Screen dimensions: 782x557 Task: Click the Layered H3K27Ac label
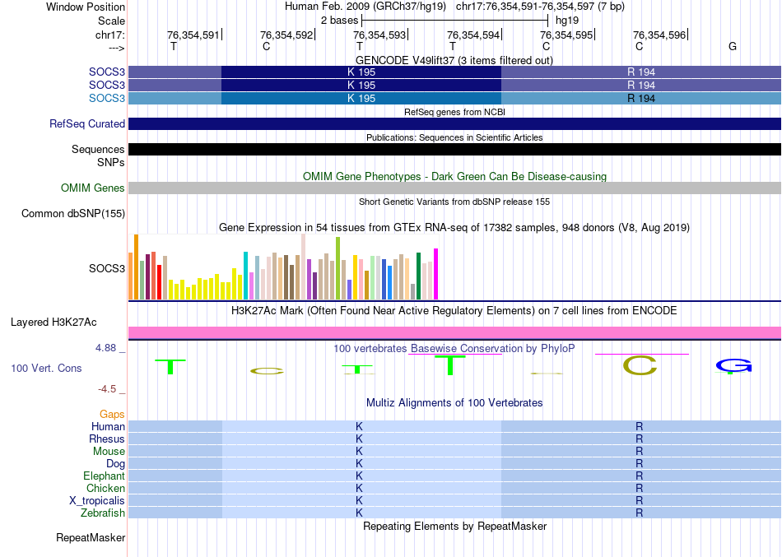(54, 323)
